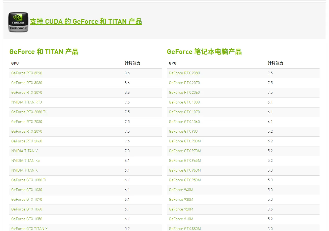Click the 6.1 value in the GTX 1080 Ti row

(x=127, y=180)
